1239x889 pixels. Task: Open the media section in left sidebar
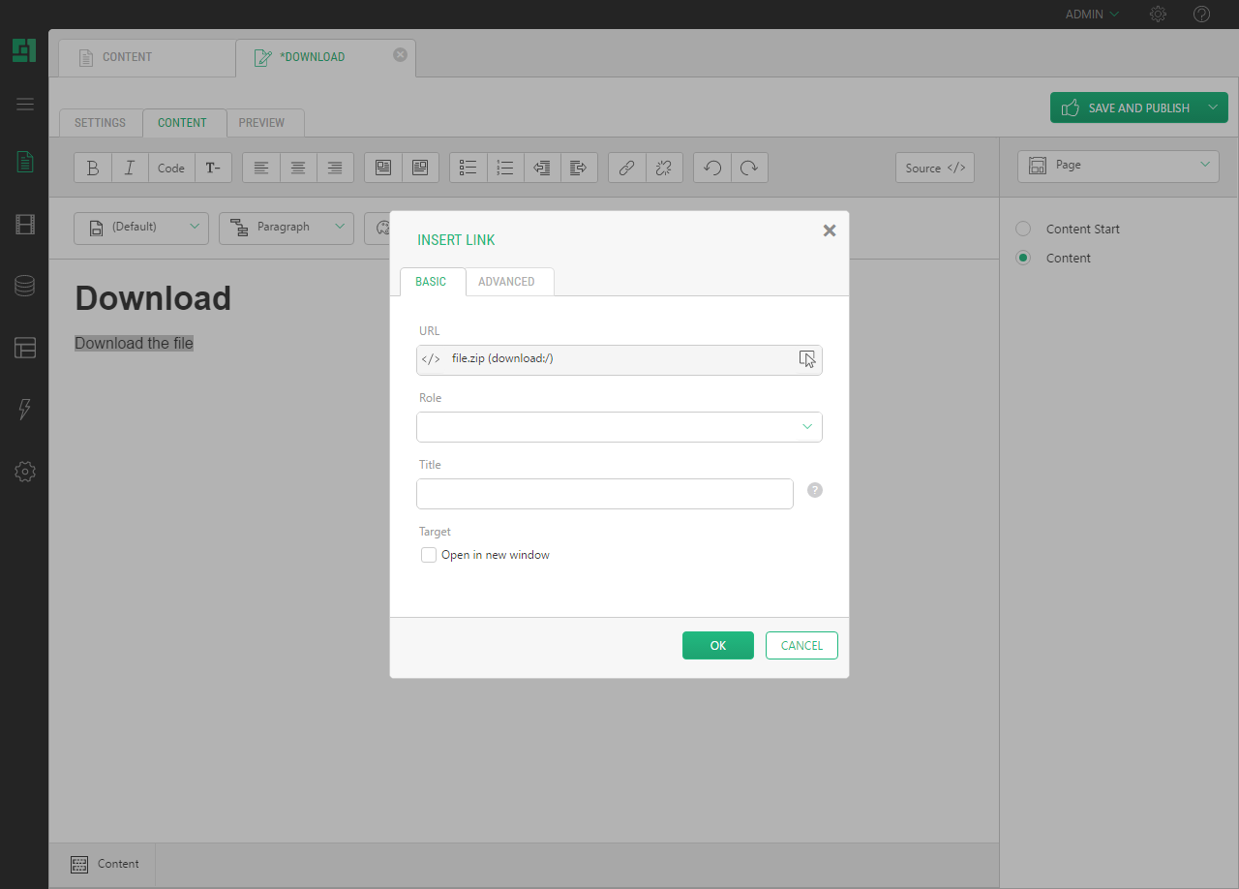tap(25, 225)
